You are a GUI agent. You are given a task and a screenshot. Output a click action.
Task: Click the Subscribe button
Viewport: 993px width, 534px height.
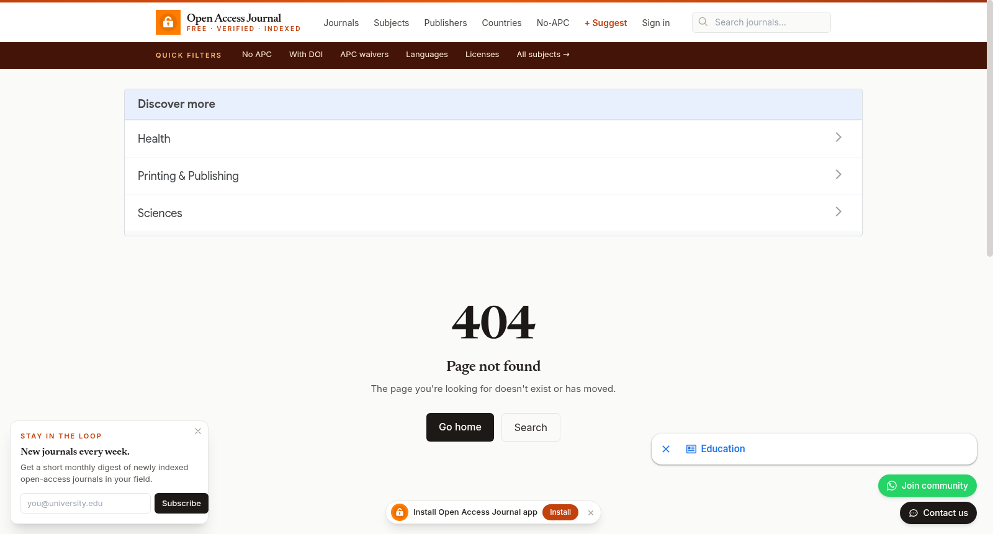pyautogui.click(x=181, y=504)
